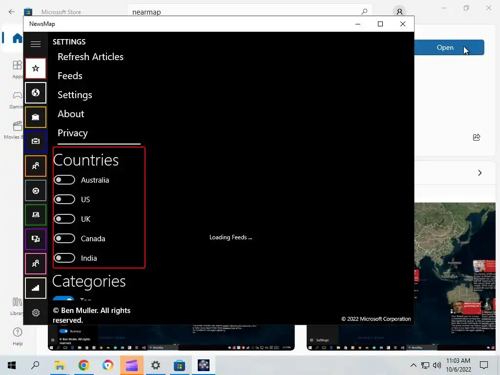Screen dimensions: 500x375
Task: Toggle the US country switch
Action: pyautogui.click(x=64, y=199)
